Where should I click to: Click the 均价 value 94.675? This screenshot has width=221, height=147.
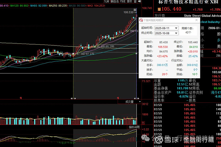pyautogui.click(x=164, y=52)
